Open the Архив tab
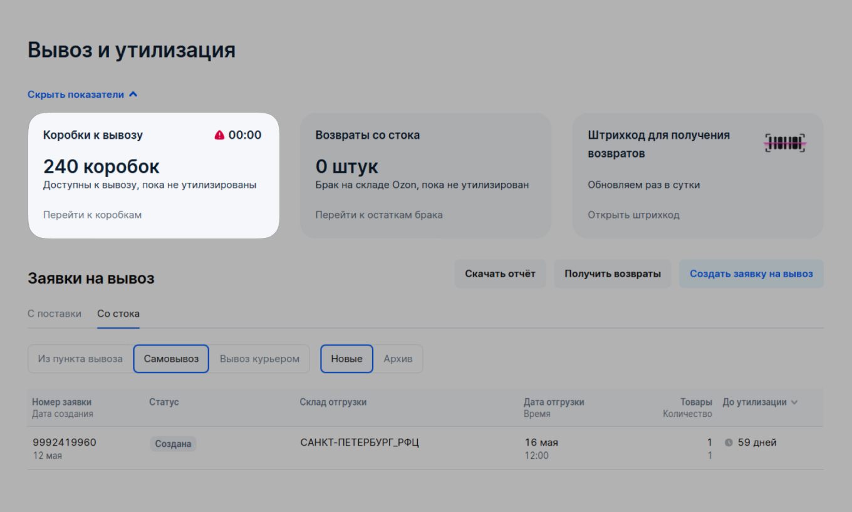Screen dimensions: 852x512 coord(398,359)
